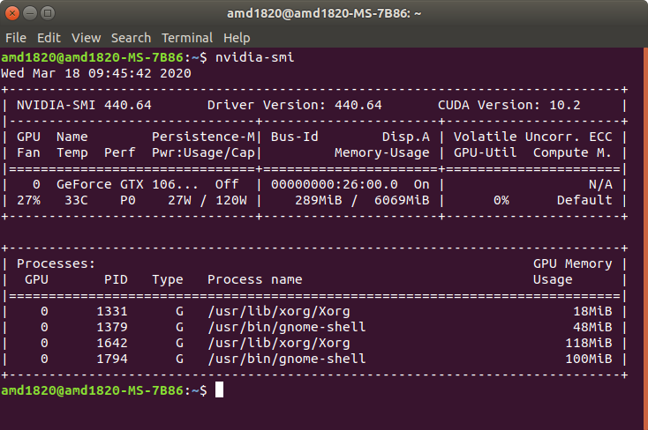Click PID 1794 in process table
The width and height of the screenshot is (648, 430).
click(x=112, y=359)
